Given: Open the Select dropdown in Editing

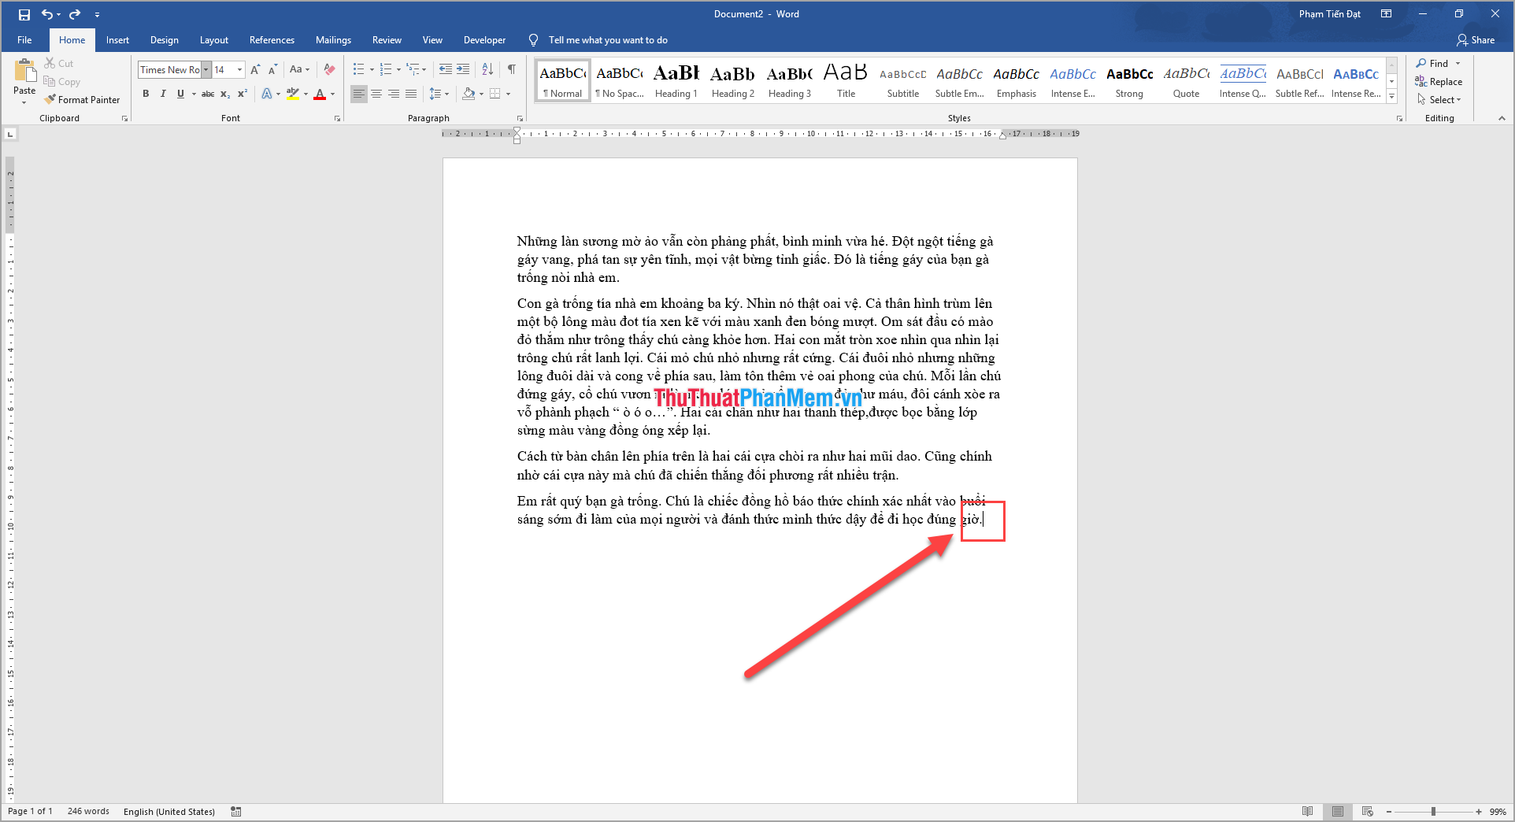Looking at the screenshot, I should click(x=1439, y=99).
